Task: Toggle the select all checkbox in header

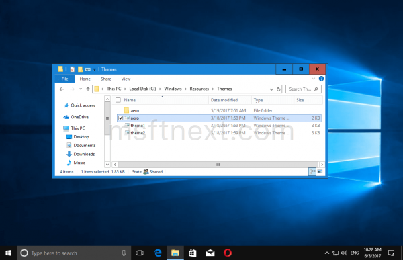Action: (118, 100)
